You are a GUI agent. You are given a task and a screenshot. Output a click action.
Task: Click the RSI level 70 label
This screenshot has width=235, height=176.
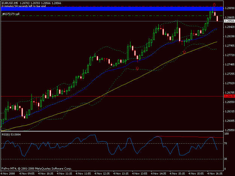[x=226, y=143]
